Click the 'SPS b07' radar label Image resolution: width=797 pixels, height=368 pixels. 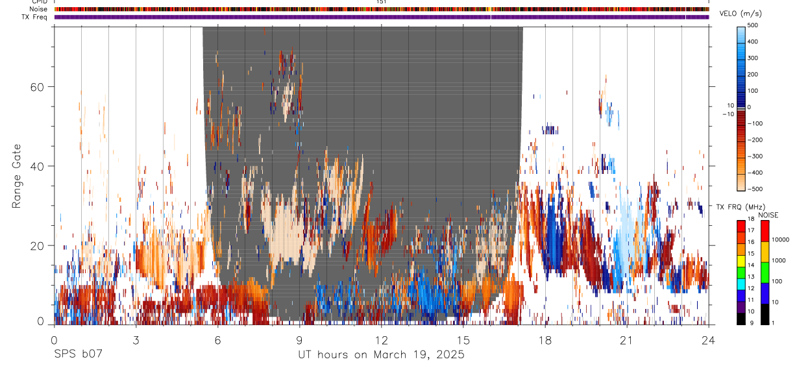coord(78,355)
